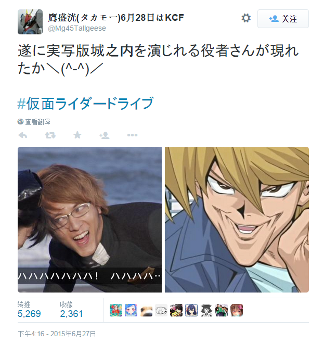Image resolution: width=324 pixels, height=343 pixels.
Task: Click the pig drawing retweeter avatar
Action: 161,310
